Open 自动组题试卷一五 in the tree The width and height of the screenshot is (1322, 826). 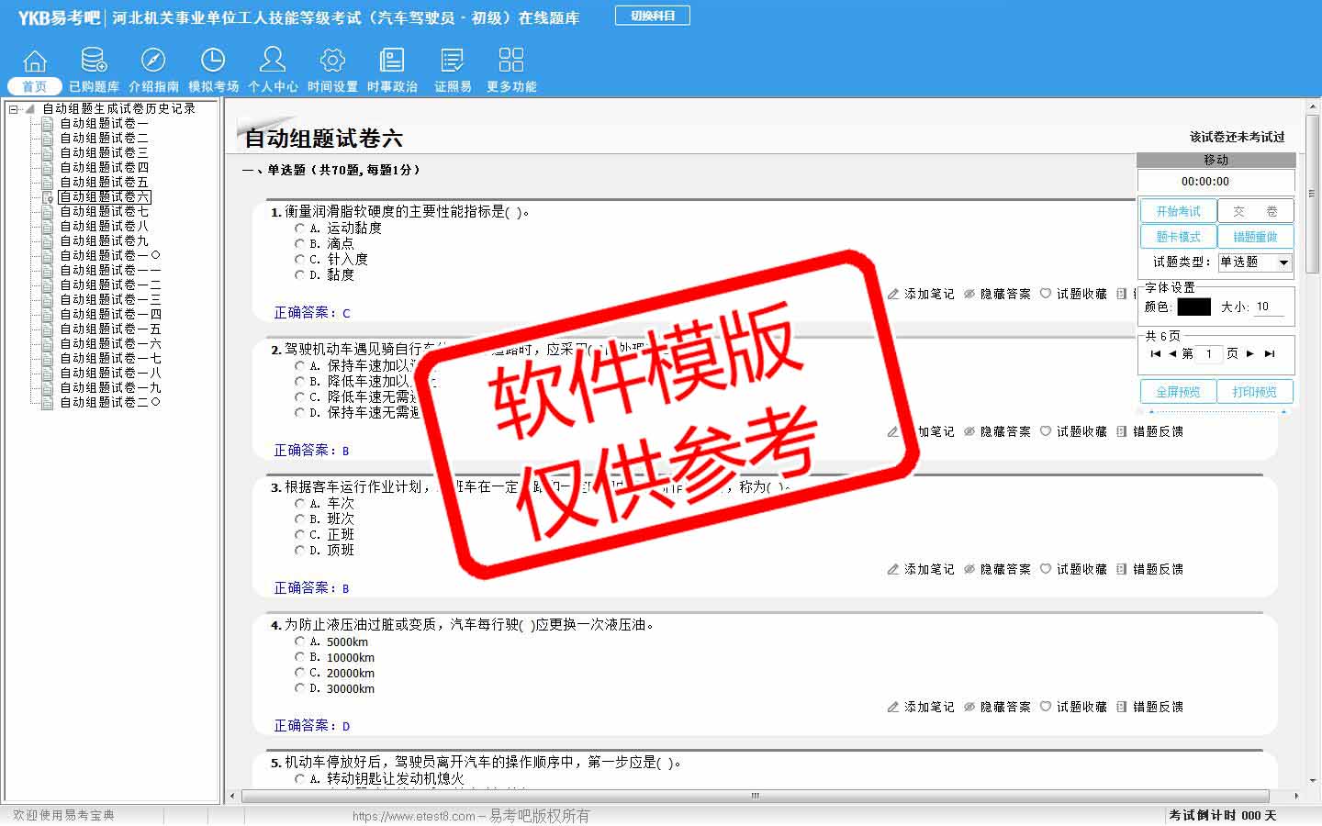coord(110,329)
